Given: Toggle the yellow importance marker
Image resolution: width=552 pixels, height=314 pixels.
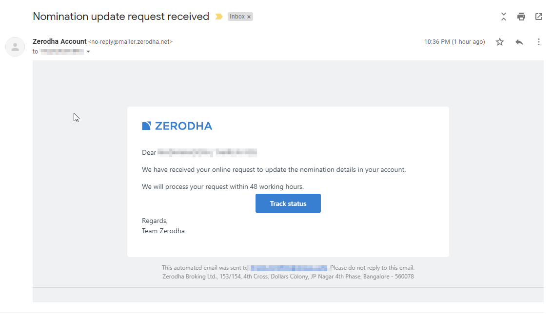Looking at the screenshot, I should (219, 17).
